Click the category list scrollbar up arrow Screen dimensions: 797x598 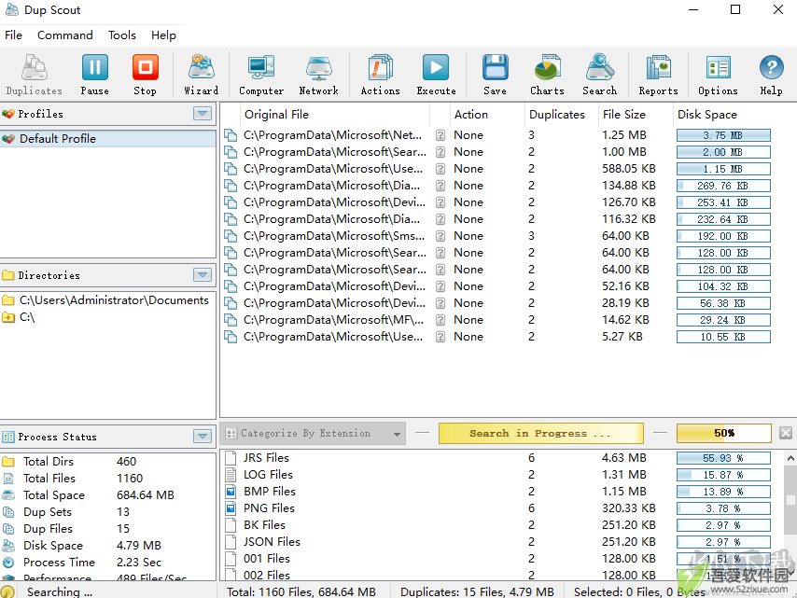tap(790, 458)
